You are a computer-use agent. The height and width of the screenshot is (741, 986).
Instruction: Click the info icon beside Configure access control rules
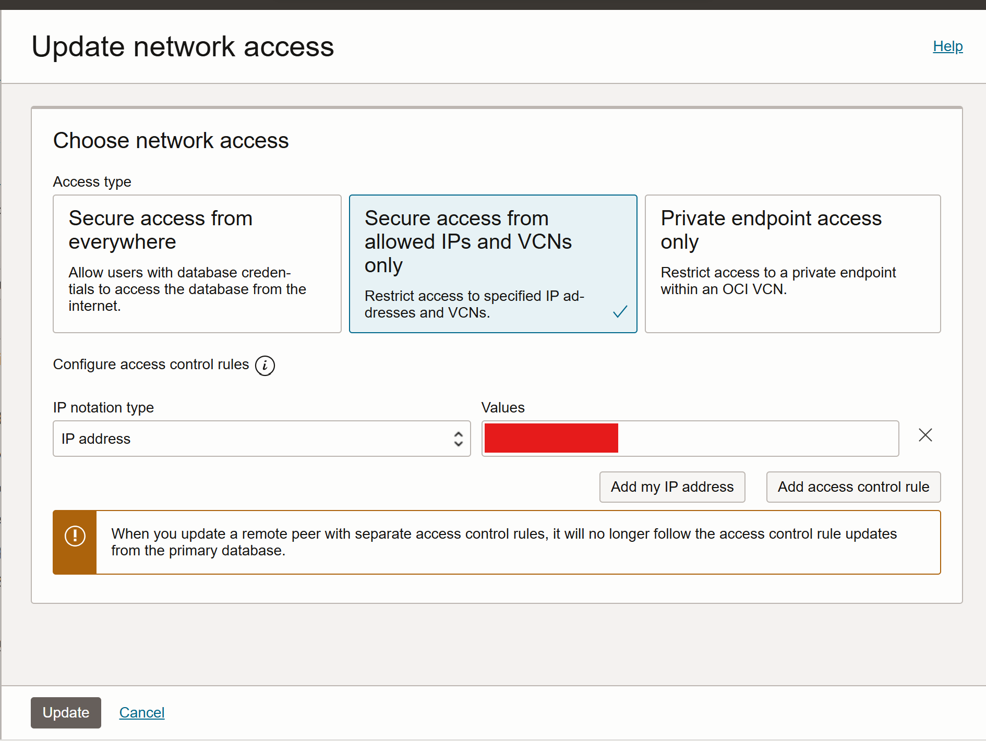pyautogui.click(x=265, y=366)
